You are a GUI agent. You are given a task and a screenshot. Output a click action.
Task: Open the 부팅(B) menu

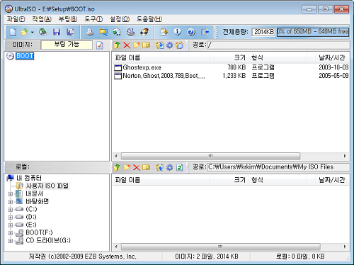pyautogui.click(x=68, y=19)
